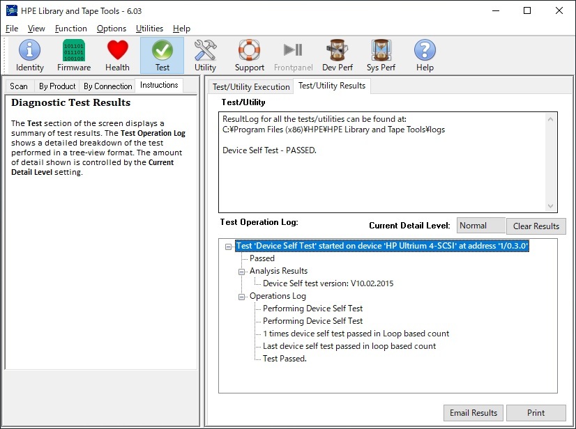The width and height of the screenshot is (576, 429).
Task: Click the Clear Results button
Action: point(536,226)
